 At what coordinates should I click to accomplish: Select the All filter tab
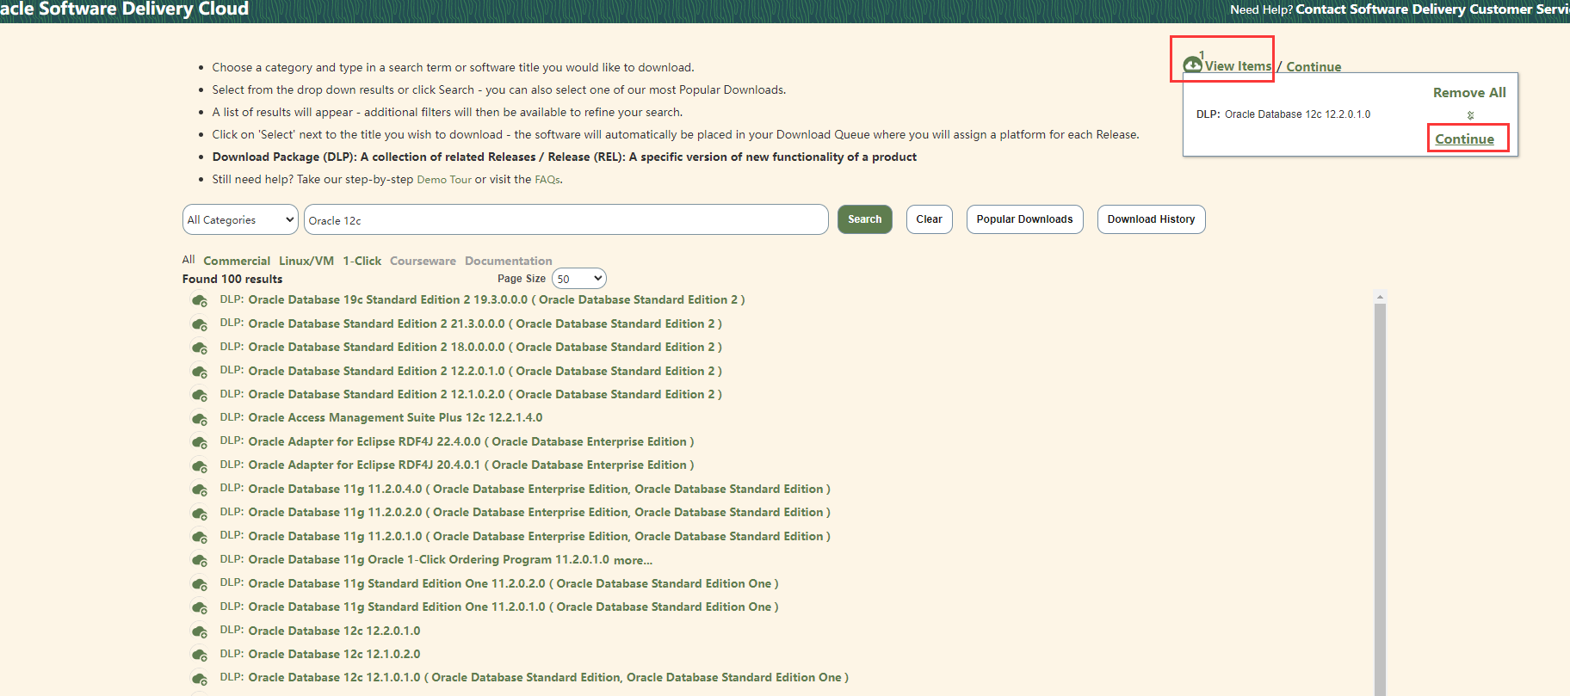(x=189, y=260)
